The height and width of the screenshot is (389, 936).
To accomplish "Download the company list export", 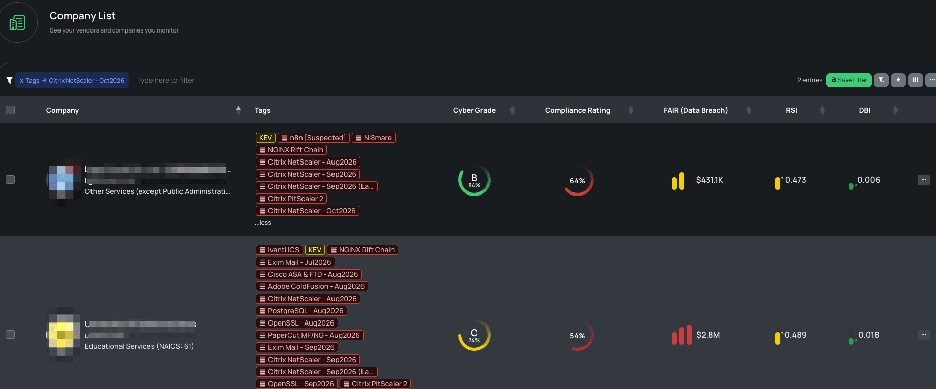I will pyautogui.click(x=898, y=80).
